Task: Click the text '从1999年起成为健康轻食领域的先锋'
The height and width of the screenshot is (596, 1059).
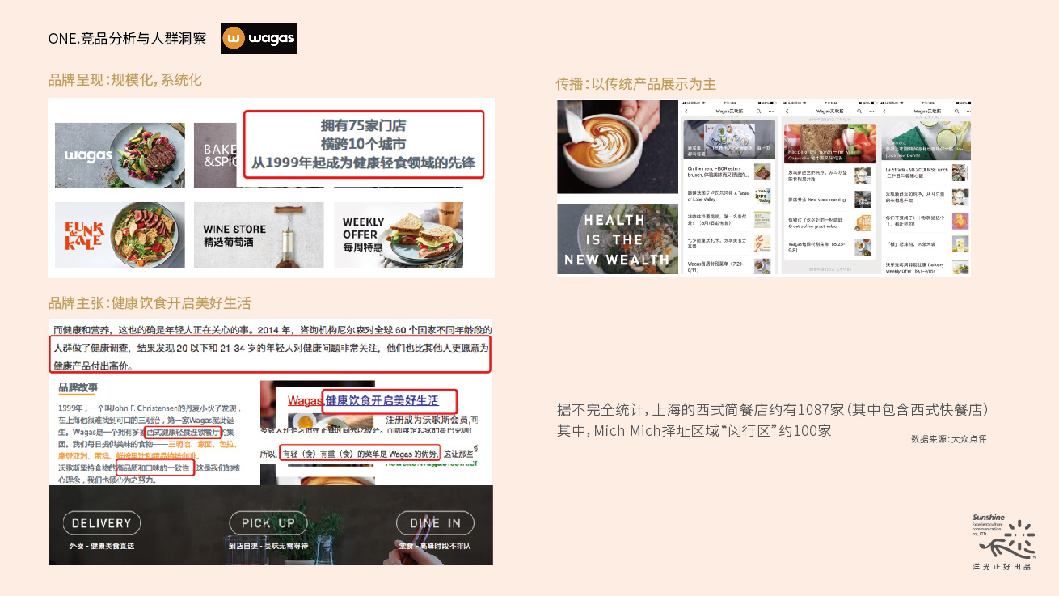Action: click(363, 163)
